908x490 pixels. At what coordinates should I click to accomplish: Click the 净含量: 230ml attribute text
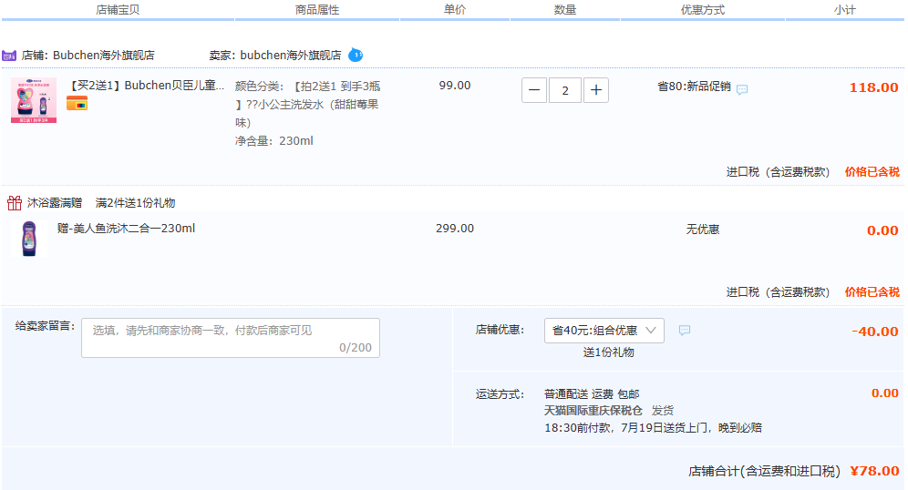coord(273,141)
